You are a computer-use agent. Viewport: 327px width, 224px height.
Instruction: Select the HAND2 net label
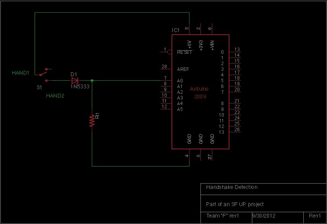tap(55, 96)
